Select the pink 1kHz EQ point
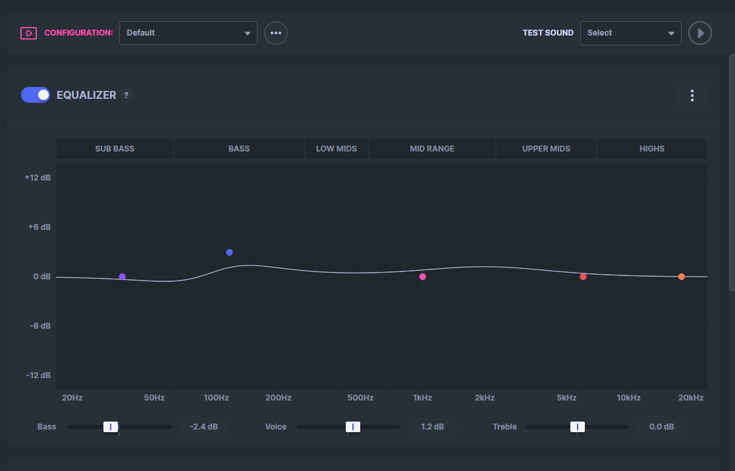 point(422,277)
